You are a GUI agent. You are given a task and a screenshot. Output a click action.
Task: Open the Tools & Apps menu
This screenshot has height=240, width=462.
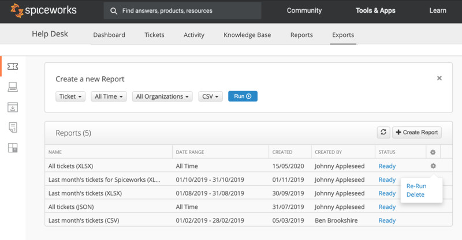375,10
